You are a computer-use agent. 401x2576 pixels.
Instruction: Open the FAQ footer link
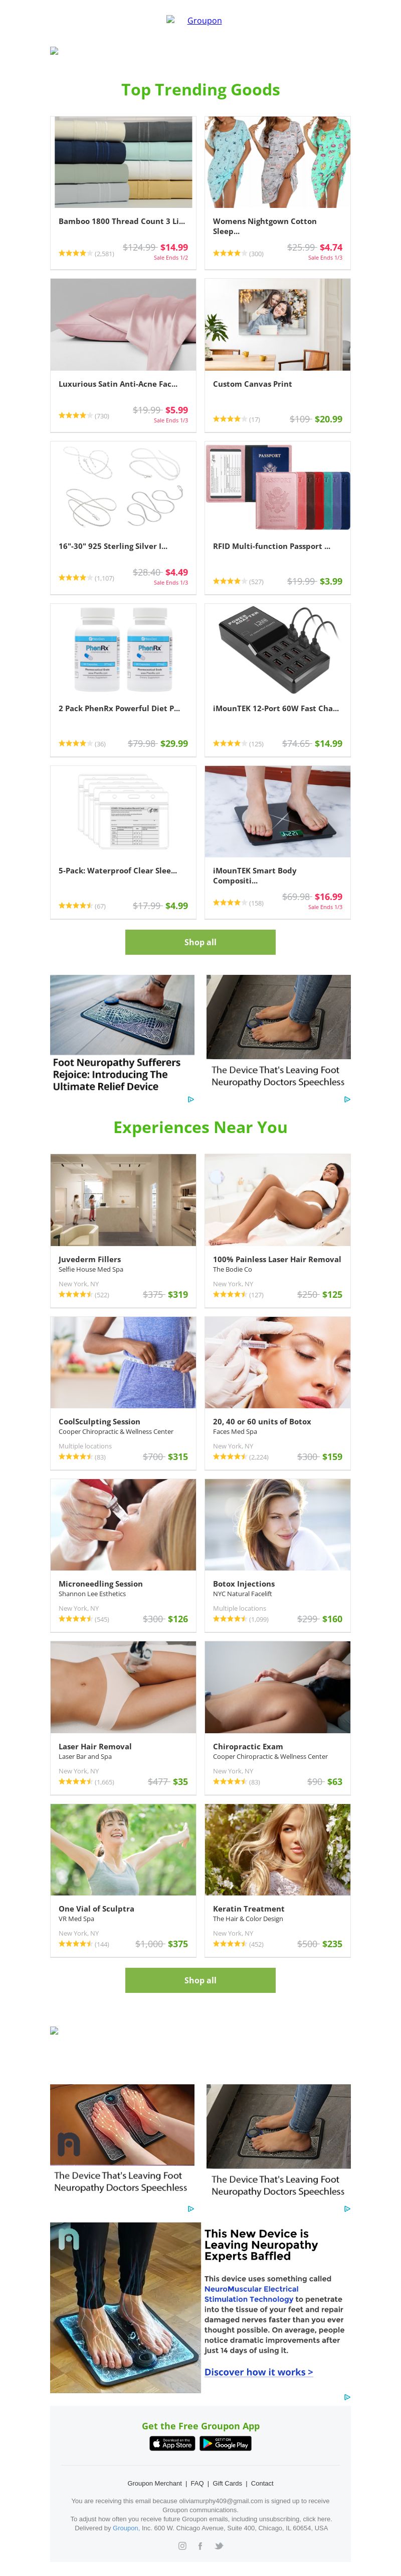pos(197,2483)
